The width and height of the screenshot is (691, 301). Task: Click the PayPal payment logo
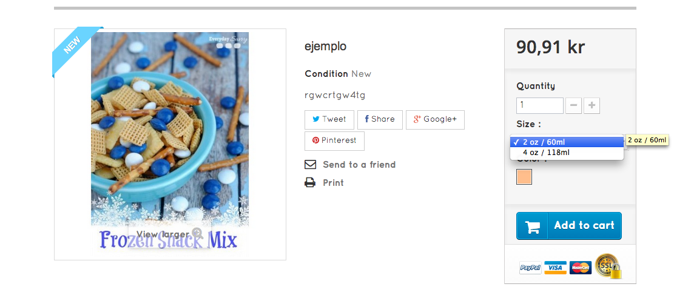click(x=530, y=268)
